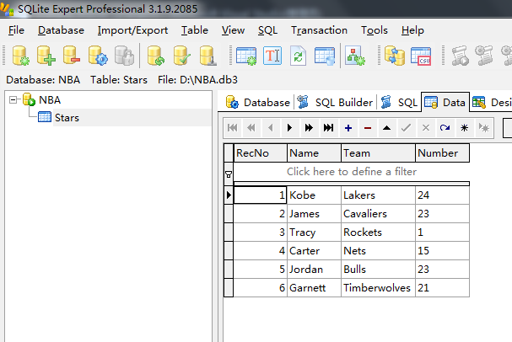Viewport: 512px width, 342px height.
Task: Click the New Database toolbar icon
Action: [21, 56]
